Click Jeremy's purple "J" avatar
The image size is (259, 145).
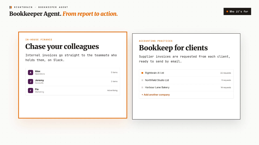[x=30, y=82]
